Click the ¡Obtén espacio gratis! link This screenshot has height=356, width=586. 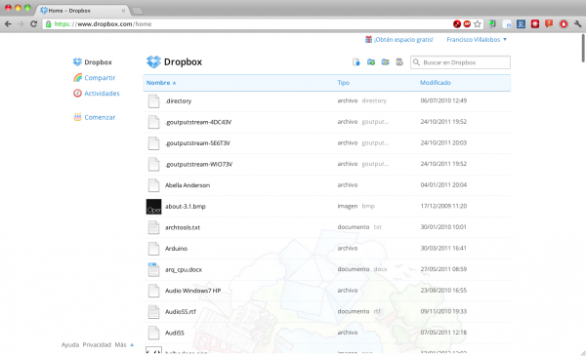tap(403, 39)
